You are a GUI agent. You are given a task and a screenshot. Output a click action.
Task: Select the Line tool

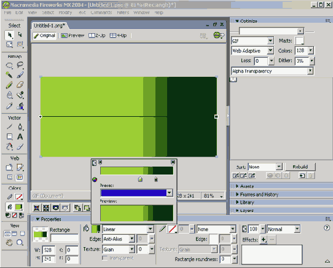[x=9, y=127]
